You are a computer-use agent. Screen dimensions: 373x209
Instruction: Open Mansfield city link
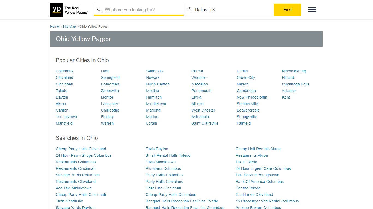point(64,123)
